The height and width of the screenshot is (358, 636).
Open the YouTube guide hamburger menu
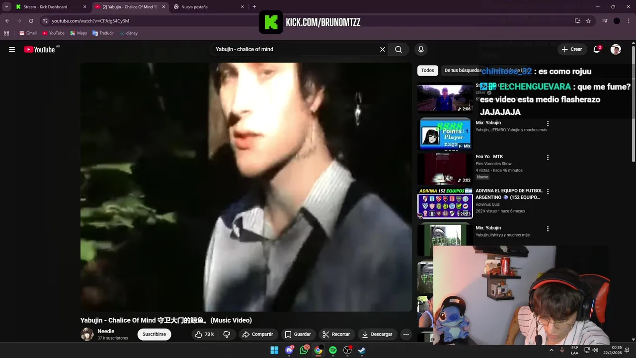(12, 49)
